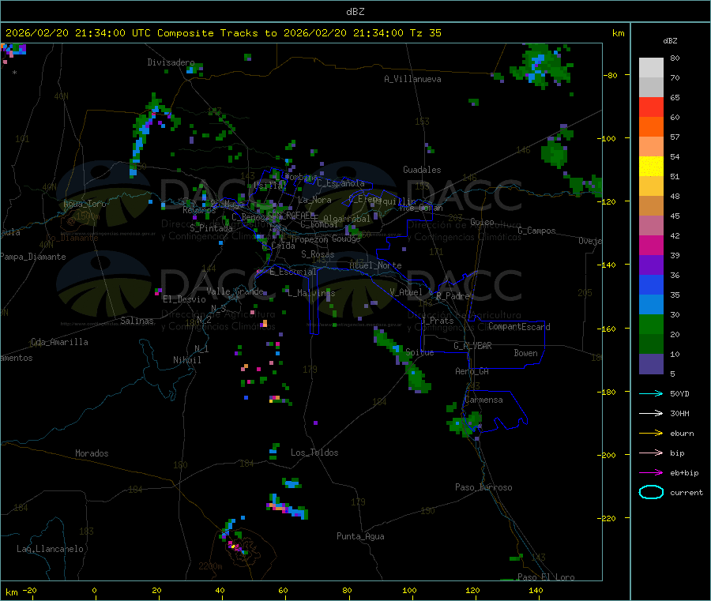Click the S_Pintada place label

(211, 228)
